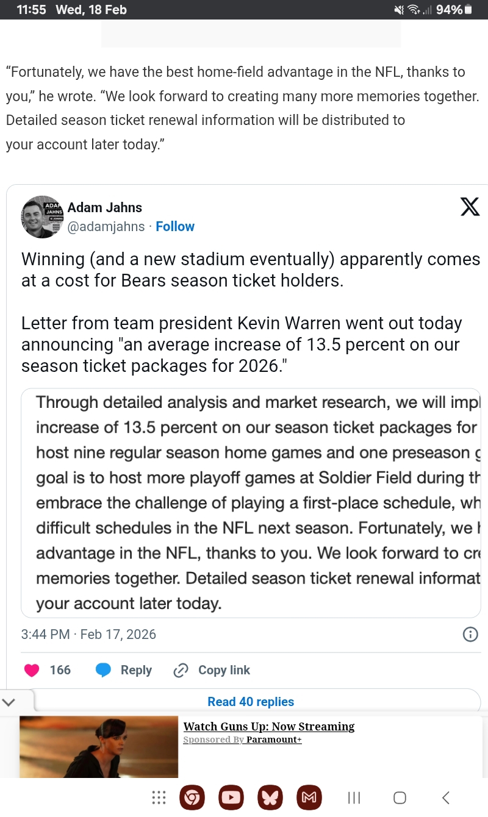Tap the Reply speech bubble icon
The image size is (488, 817).
[x=104, y=670]
